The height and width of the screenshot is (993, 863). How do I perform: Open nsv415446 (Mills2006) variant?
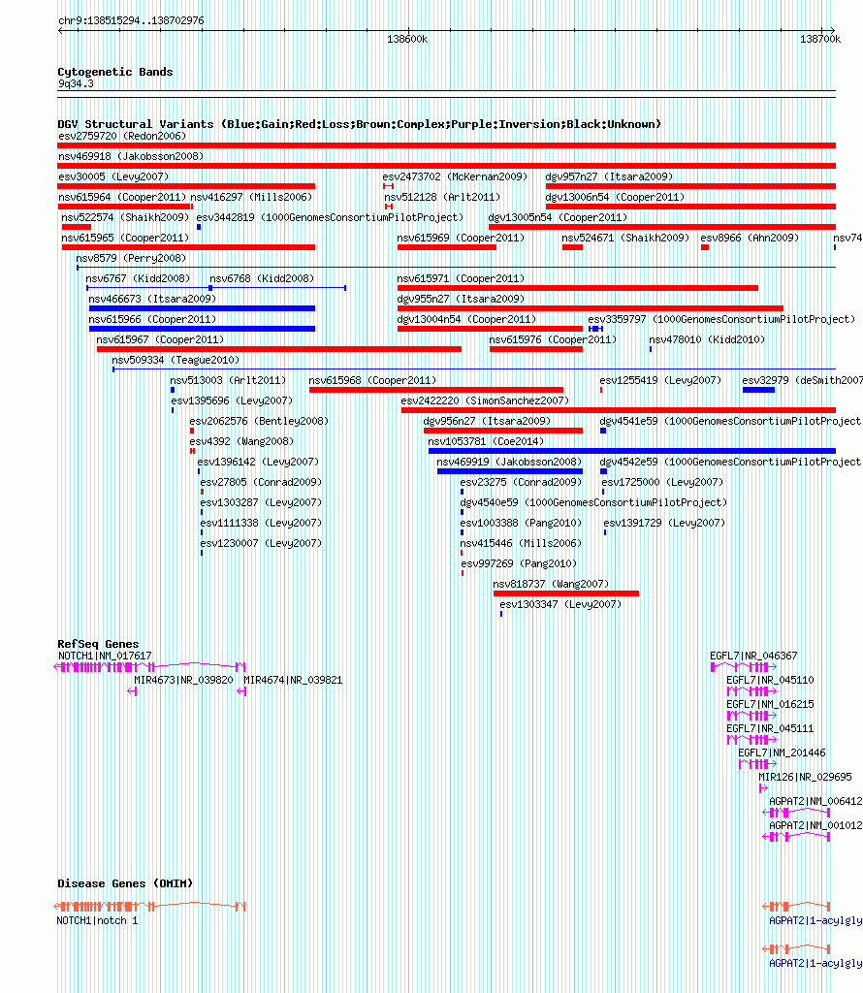pos(521,541)
